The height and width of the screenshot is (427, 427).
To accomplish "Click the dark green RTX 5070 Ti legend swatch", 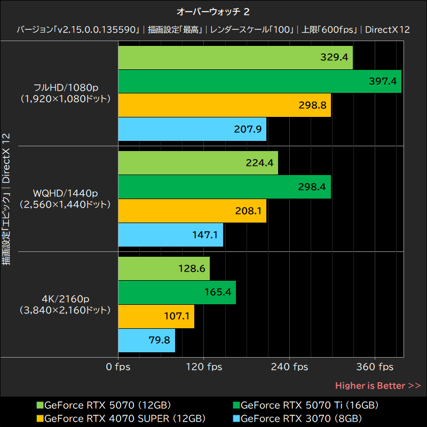I will 236,405.
